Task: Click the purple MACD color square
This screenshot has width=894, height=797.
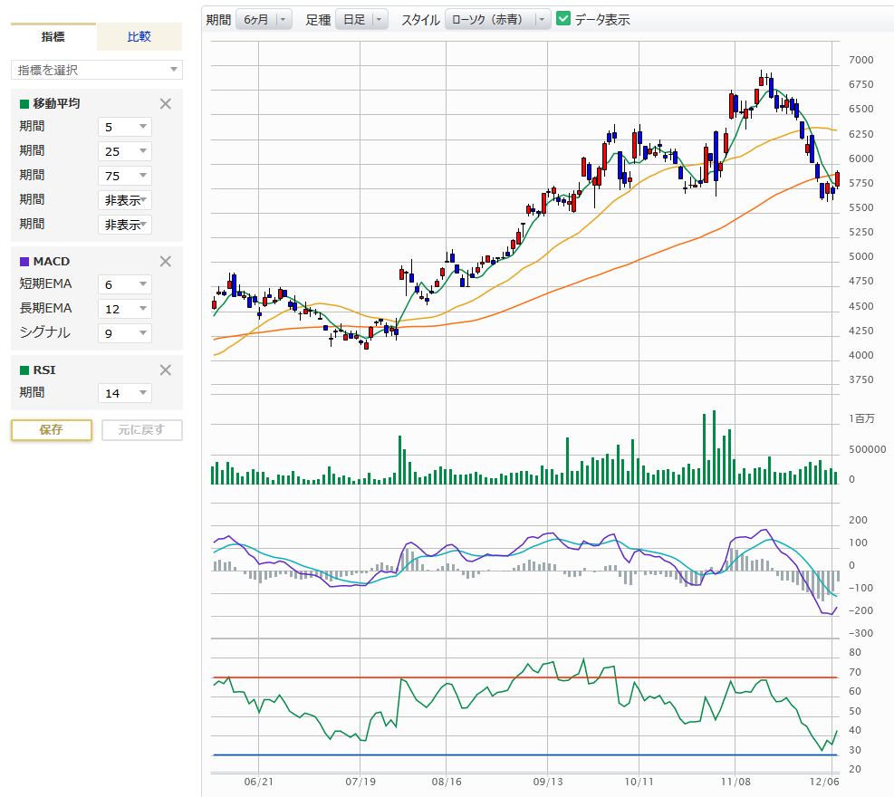Action: click(x=24, y=262)
